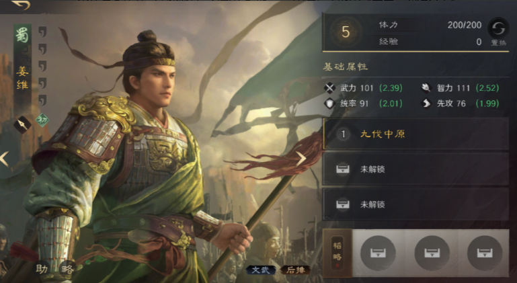Click the second 未解锁 skill slot
517x283 pixels.
coord(415,204)
